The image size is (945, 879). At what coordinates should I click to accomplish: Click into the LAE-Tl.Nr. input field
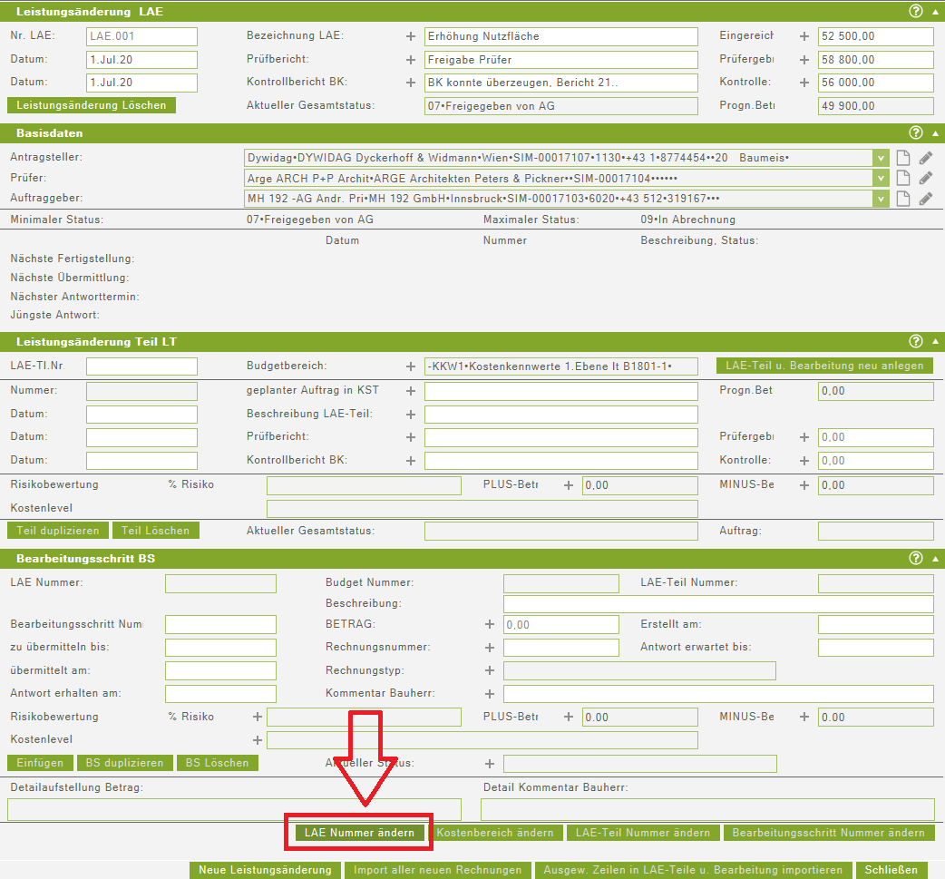click(x=141, y=366)
